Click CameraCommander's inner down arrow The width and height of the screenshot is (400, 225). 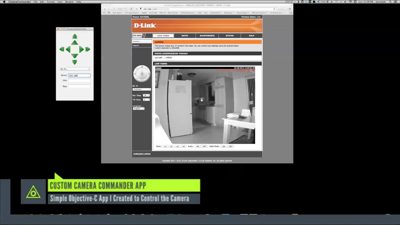(x=74, y=56)
